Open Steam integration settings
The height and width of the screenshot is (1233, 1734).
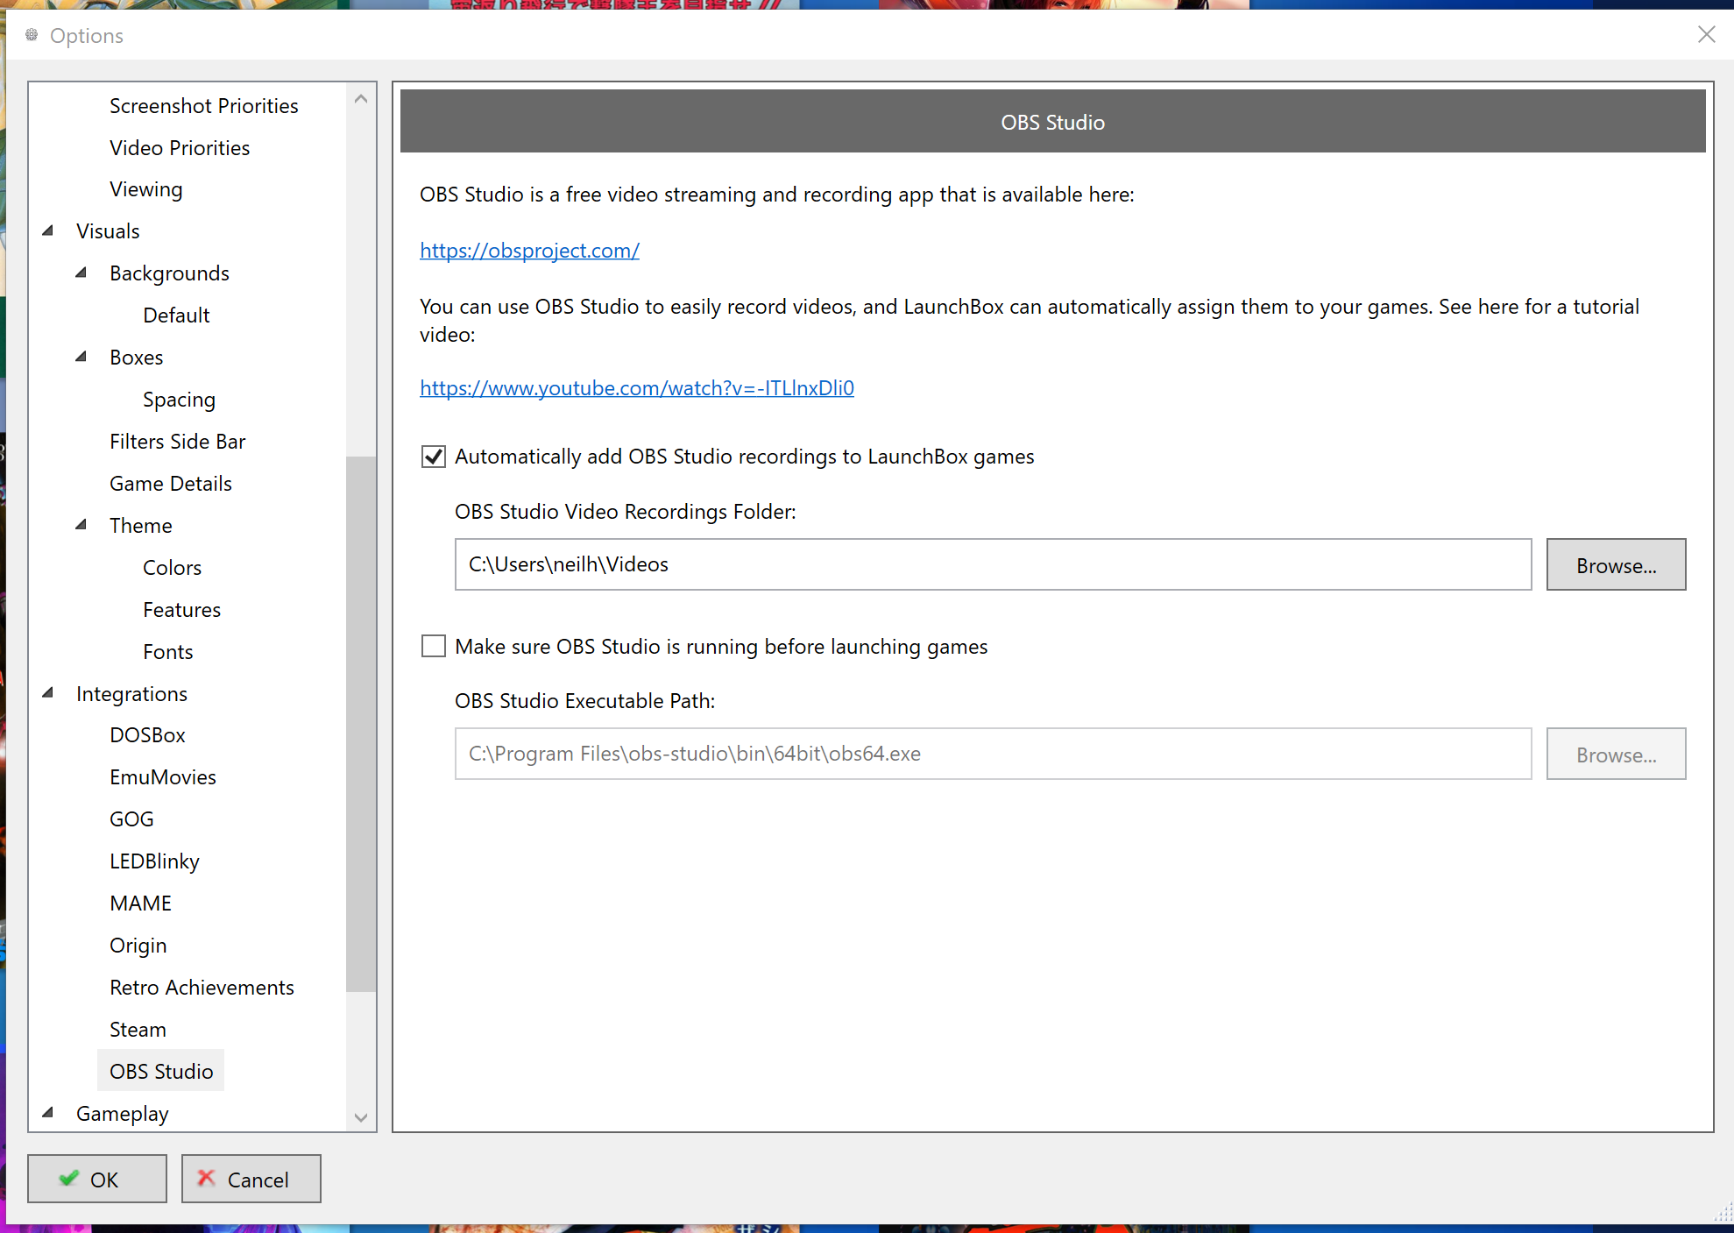(138, 1030)
